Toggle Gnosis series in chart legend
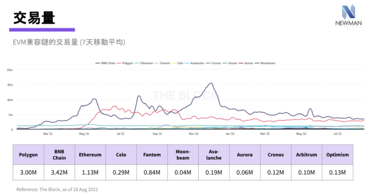Screen dimensions: 369x196 [230, 63]
